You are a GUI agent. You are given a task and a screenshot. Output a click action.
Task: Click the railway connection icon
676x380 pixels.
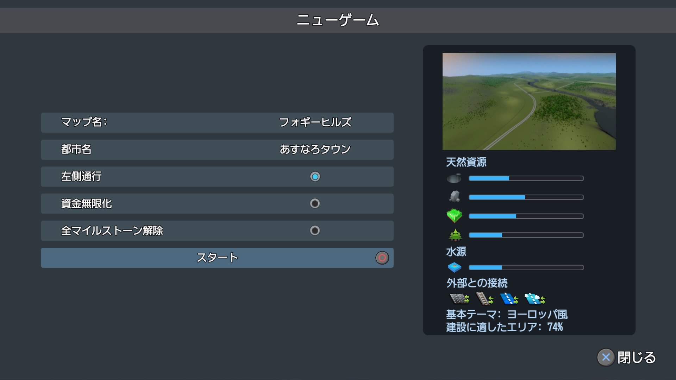(x=484, y=299)
